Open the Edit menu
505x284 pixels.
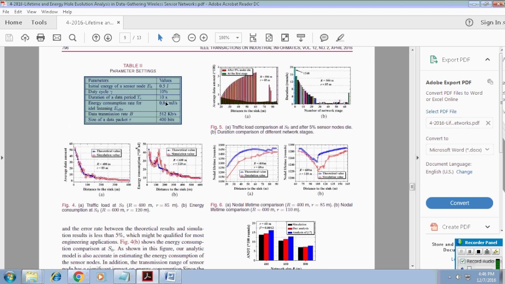pos(18,12)
